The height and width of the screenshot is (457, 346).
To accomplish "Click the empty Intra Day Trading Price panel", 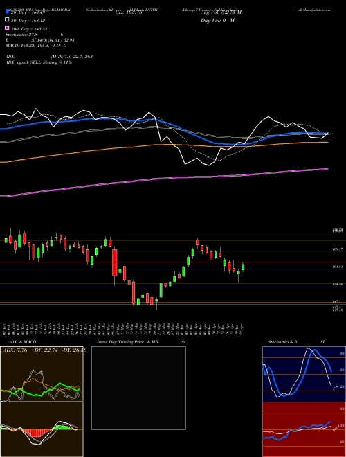I will [x=138, y=388].
